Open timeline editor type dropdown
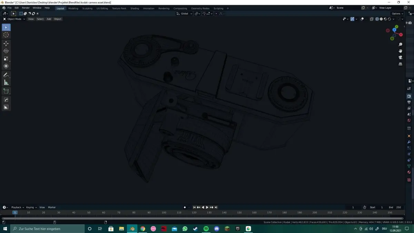The image size is (414, 233). [x=5, y=207]
